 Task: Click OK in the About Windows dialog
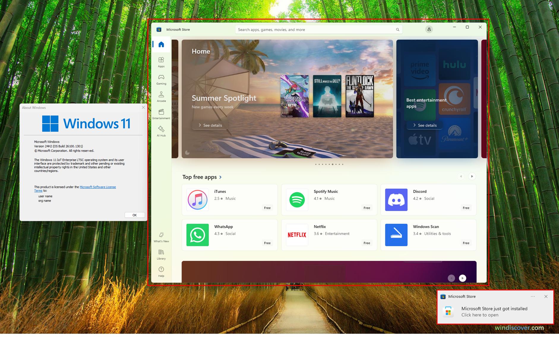(135, 215)
